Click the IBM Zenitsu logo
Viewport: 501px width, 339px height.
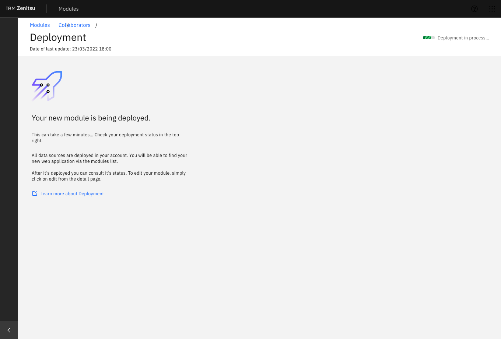tap(21, 8)
